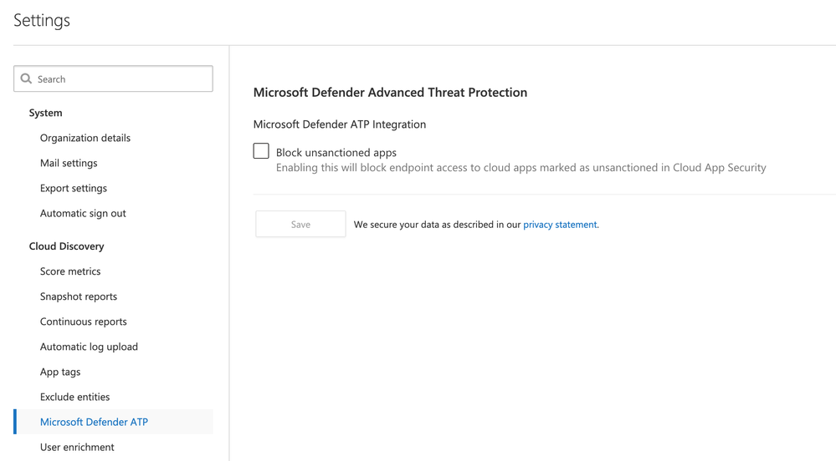Open User enrichment settings

click(x=77, y=447)
